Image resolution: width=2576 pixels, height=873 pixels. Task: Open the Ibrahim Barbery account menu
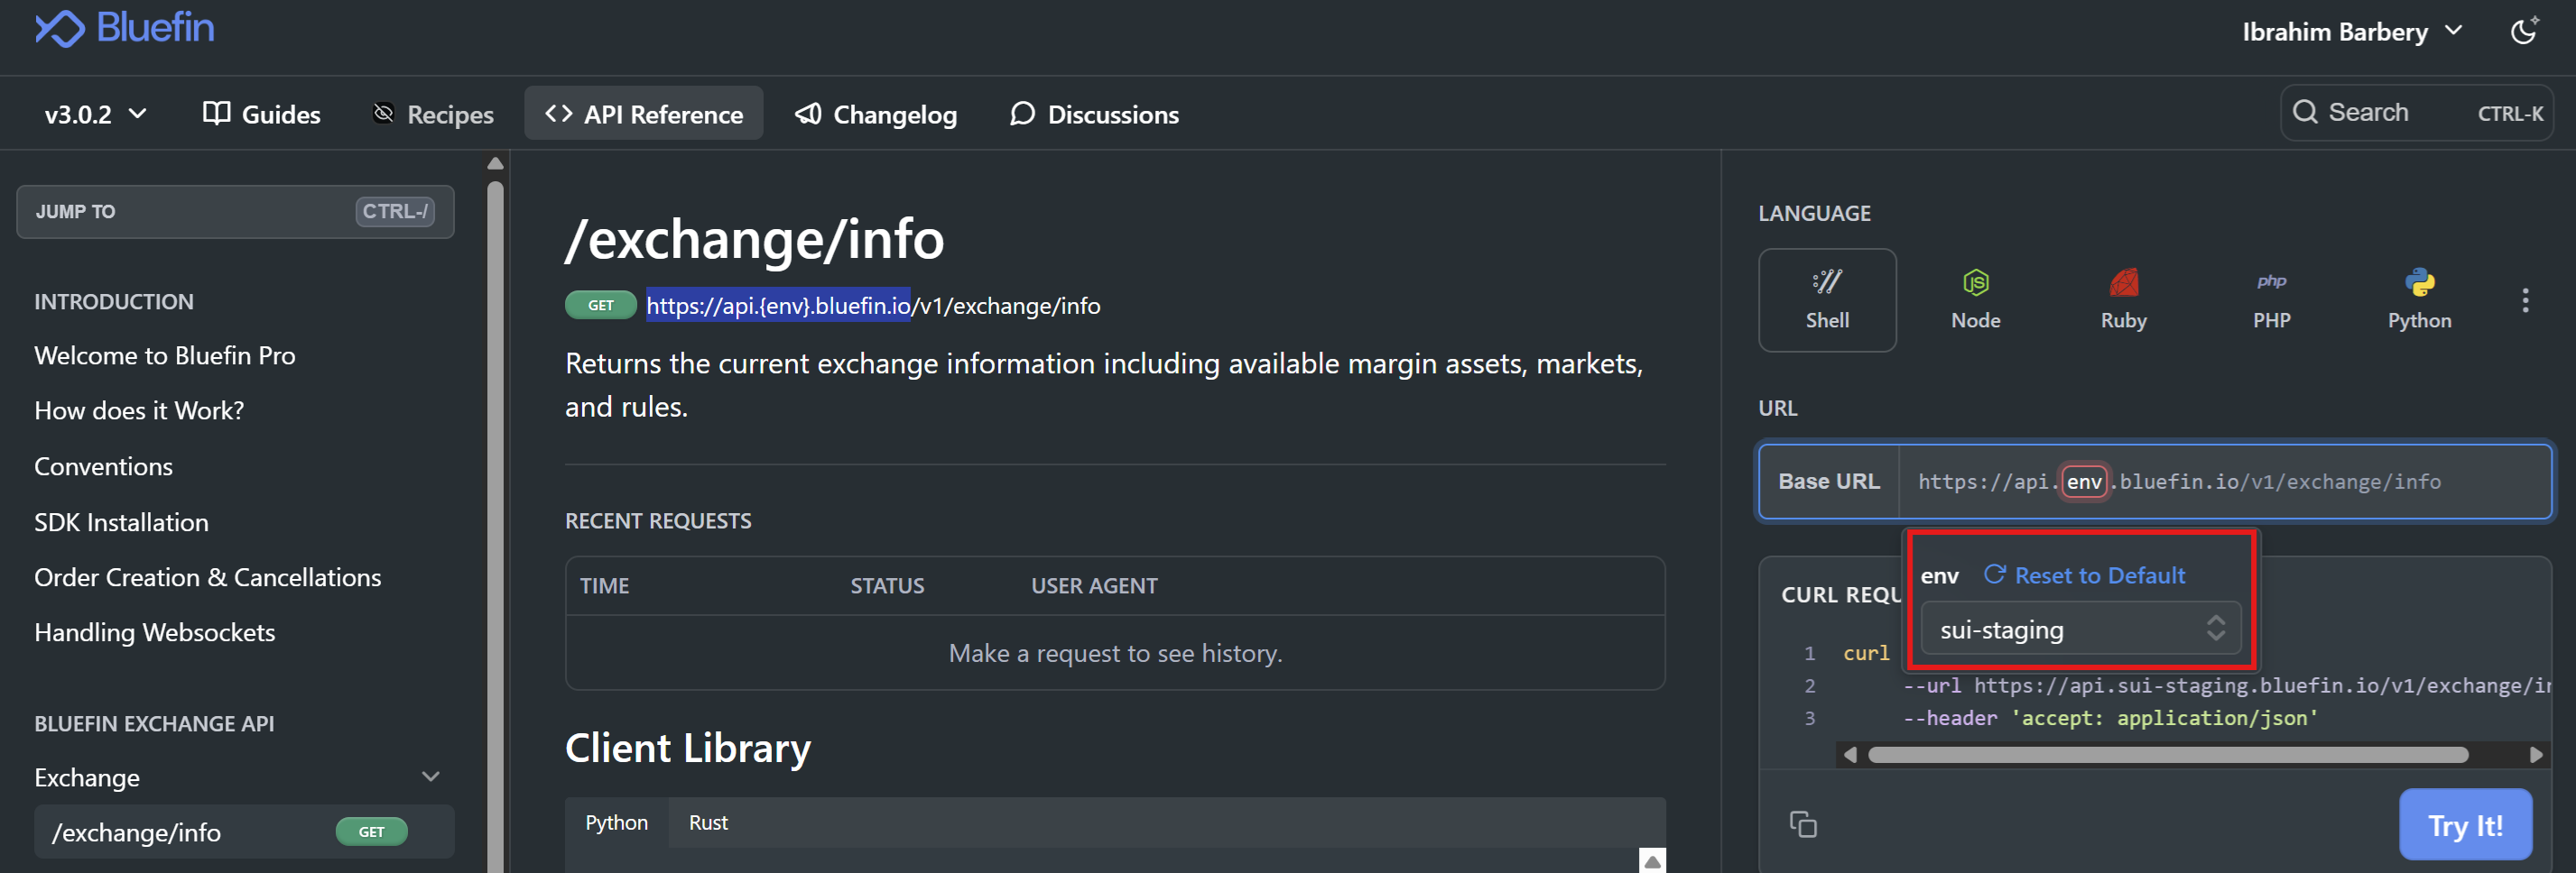[x=2351, y=32]
